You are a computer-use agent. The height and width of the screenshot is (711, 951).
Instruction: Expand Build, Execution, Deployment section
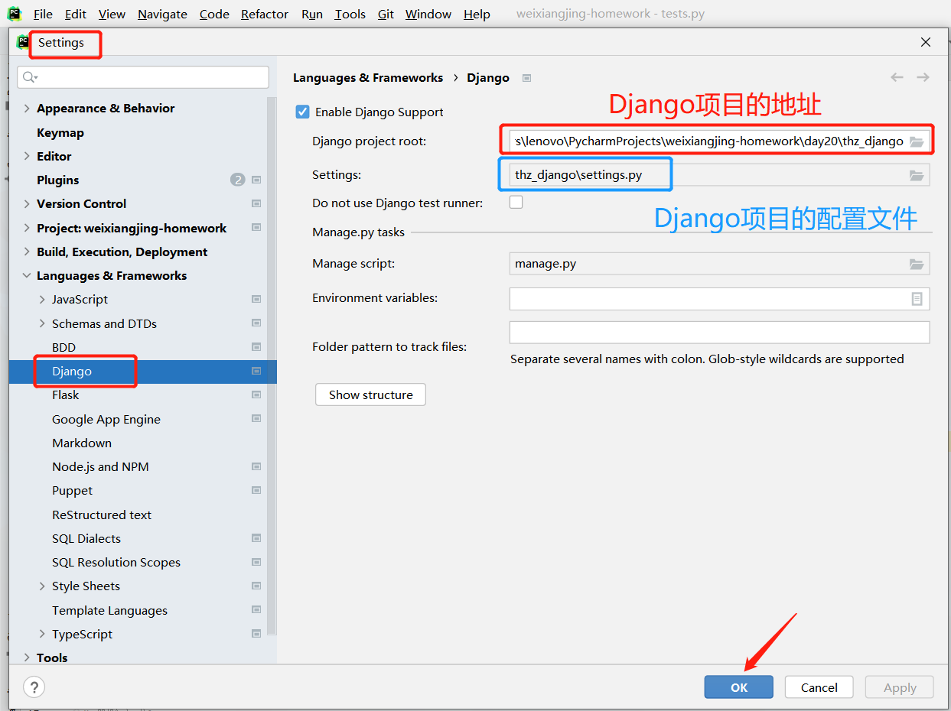[x=27, y=252]
